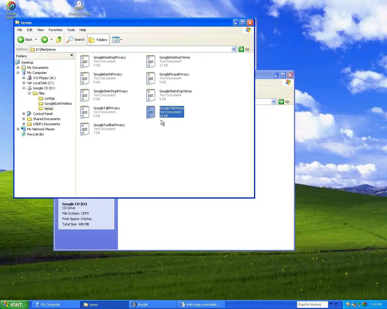This screenshot has height=309, width=387.
Task: Select GooglePicasaPrivacy file icon
Action: tap(151, 78)
